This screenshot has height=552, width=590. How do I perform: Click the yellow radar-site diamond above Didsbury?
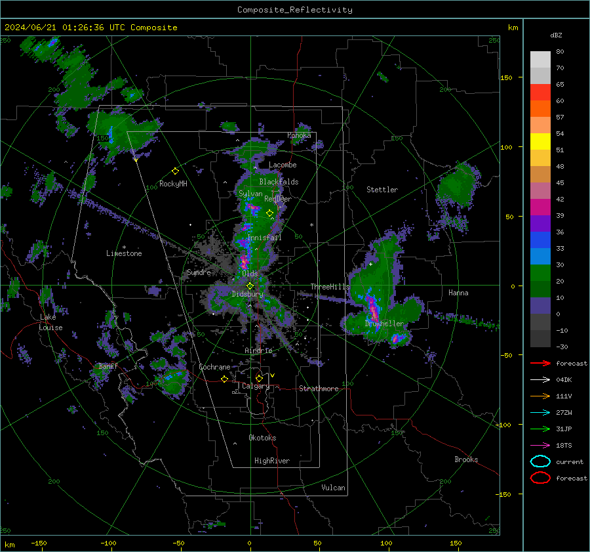point(250,286)
